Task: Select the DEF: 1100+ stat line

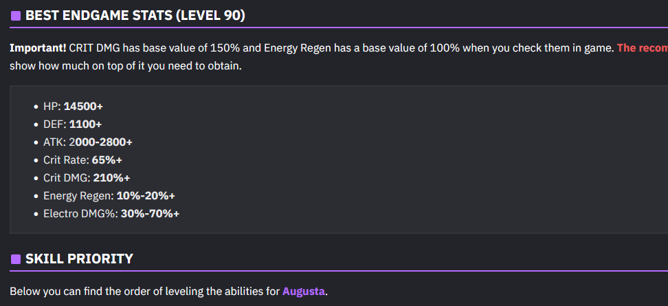Action: pyautogui.click(x=72, y=124)
